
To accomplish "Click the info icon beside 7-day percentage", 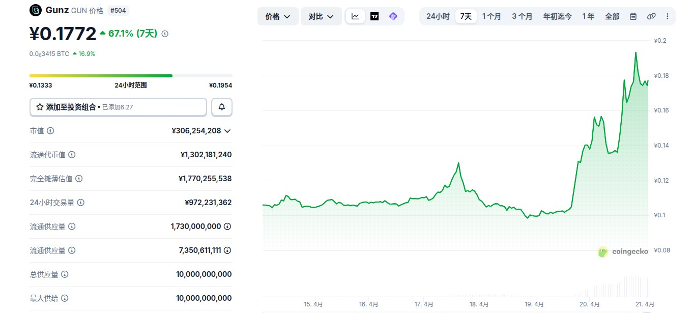I will click(x=165, y=34).
